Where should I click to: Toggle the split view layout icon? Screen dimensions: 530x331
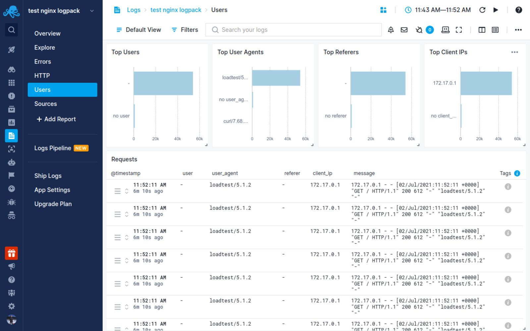pos(482,30)
